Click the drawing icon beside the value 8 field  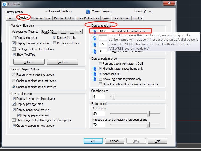click(94, 38)
